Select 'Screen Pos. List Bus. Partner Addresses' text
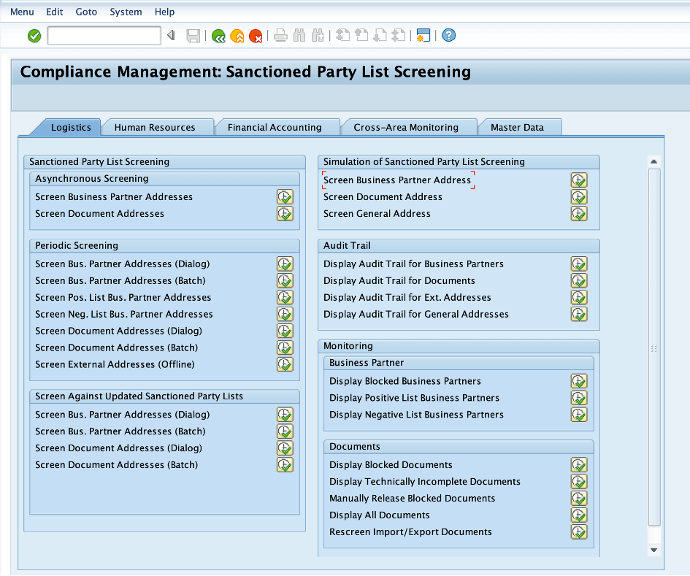The width and height of the screenshot is (690, 576). click(x=123, y=297)
